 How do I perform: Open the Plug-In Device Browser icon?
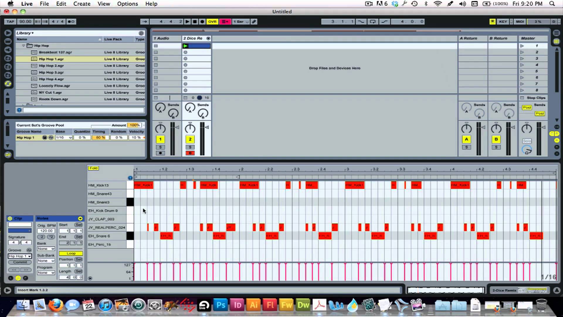click(x=8, y=50)
